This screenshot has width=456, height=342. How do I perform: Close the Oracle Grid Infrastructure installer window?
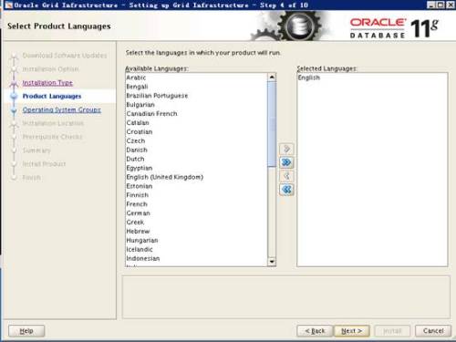(x=450, y=5)
